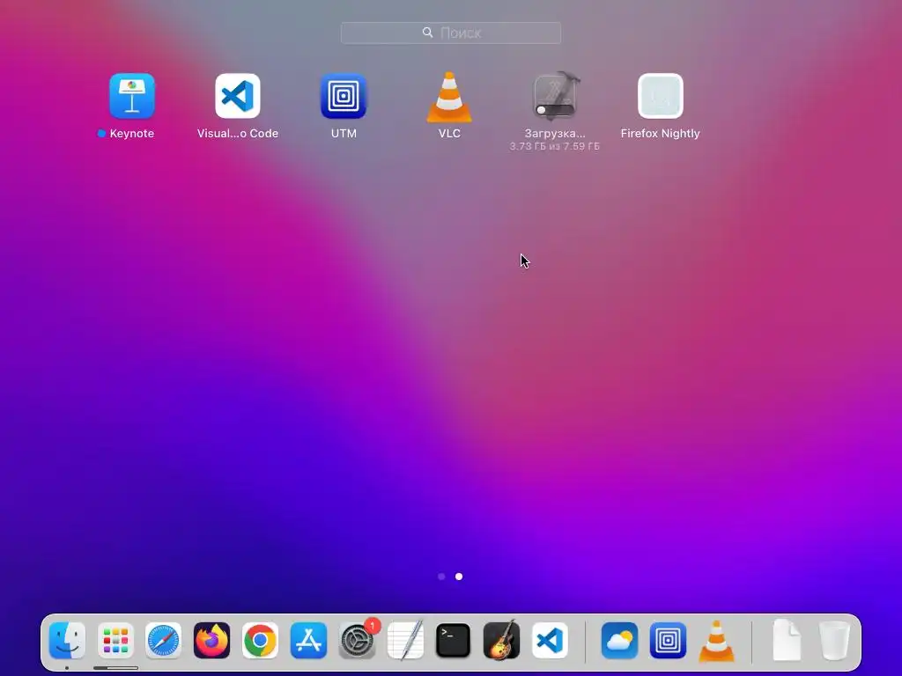Screen dimensions: 902x676
Task: Click the 'Visual...o Code' label
Action: [x=238, y=134]
